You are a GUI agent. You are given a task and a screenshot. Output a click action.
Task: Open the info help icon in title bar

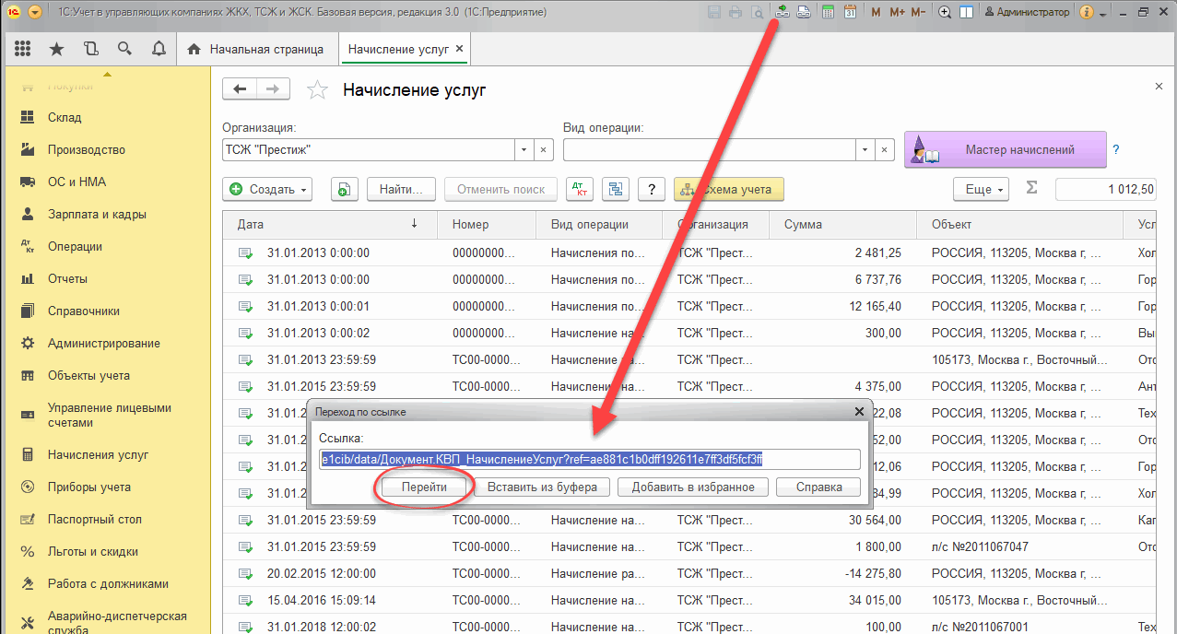click(x=1087, y=12)
